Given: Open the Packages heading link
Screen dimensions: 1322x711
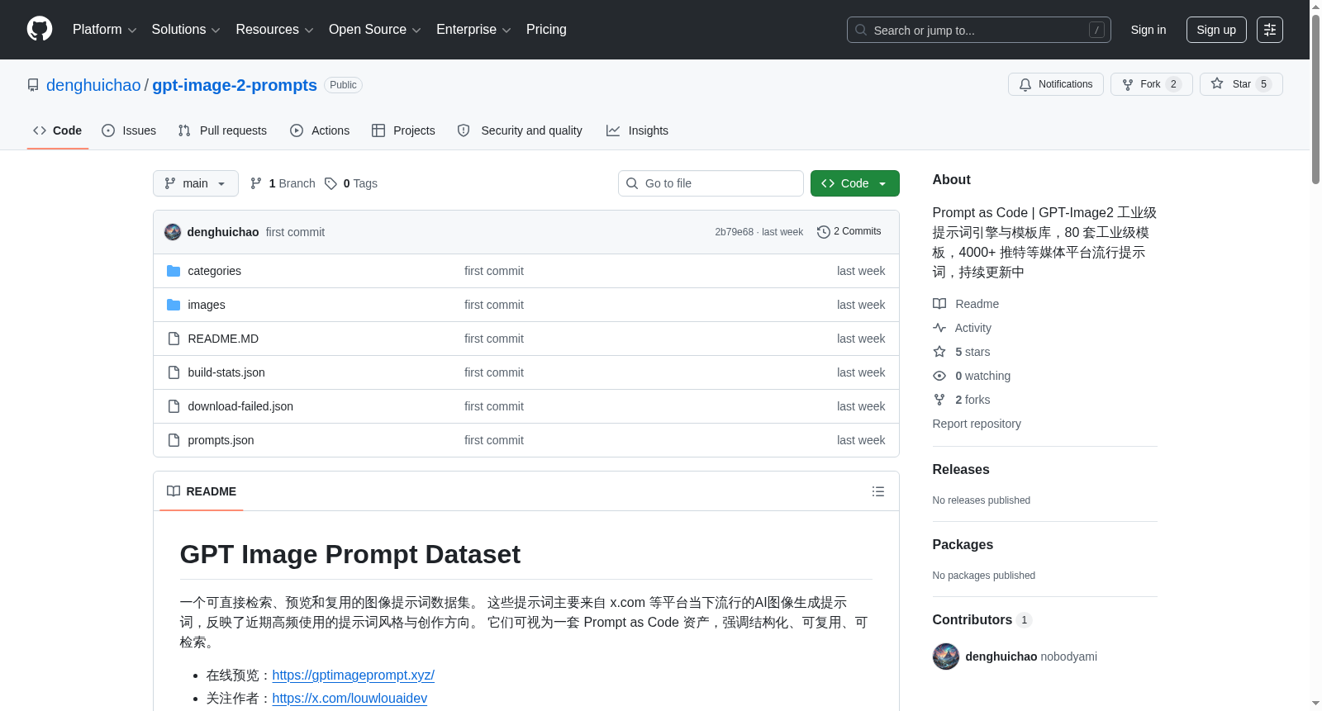Looking at the screenshot, I should [x=963, y=544].
